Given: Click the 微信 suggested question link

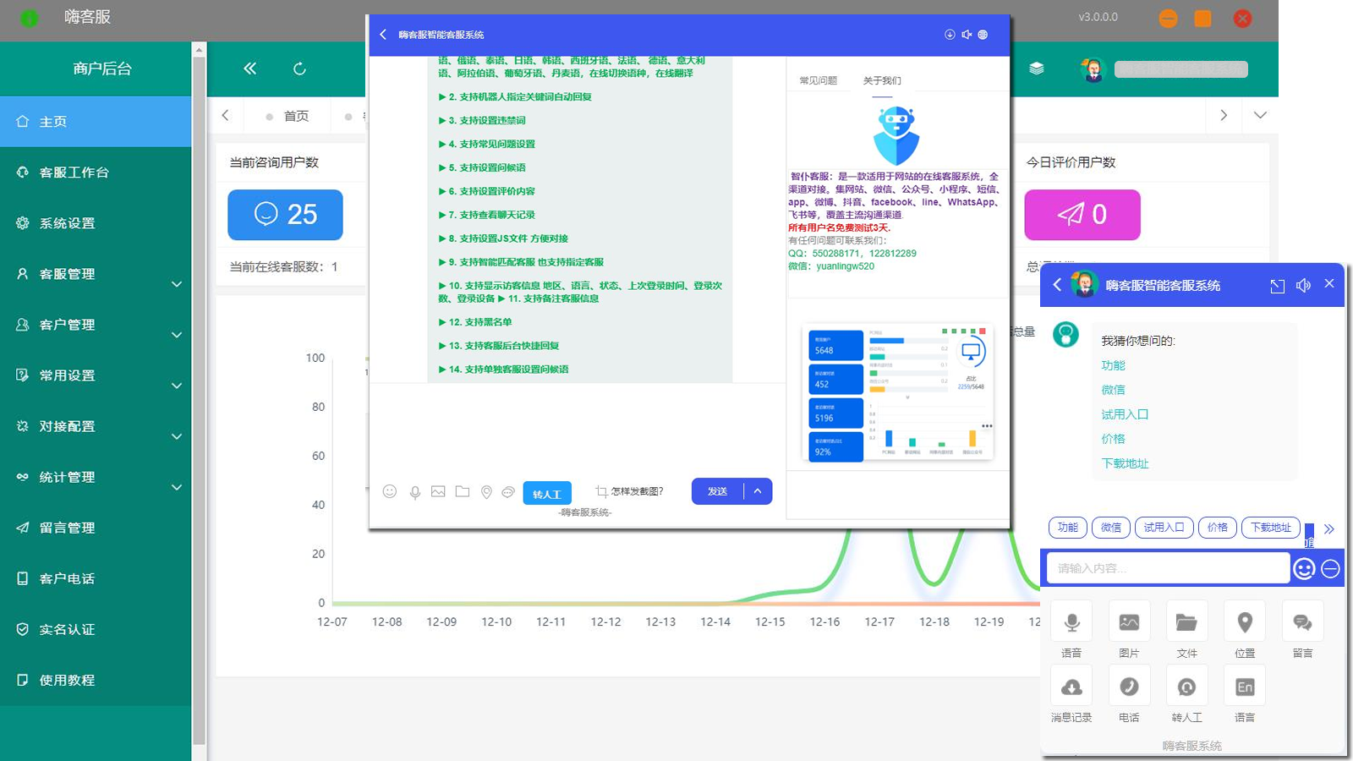Looking at the screenshot, I should click(x=1113, y=390).
